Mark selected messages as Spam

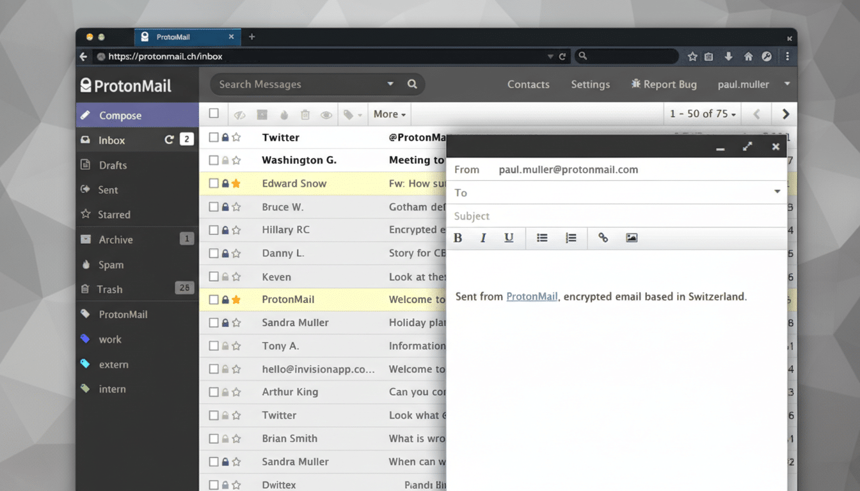(283, 114)
